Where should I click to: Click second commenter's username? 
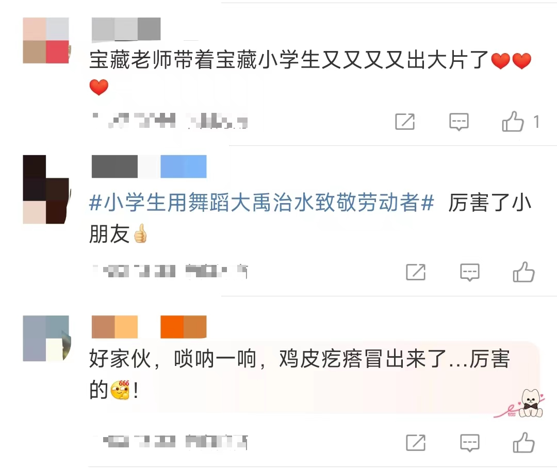(149, 166)
